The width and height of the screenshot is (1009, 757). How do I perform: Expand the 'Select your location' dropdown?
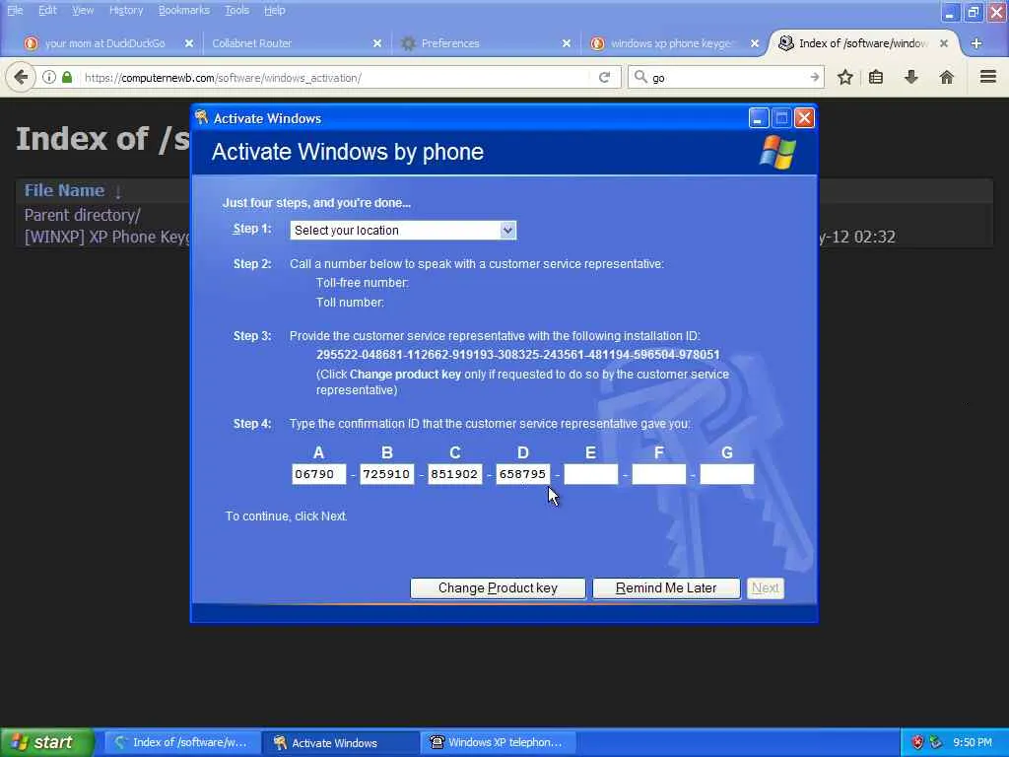click(x=507, y=230)
